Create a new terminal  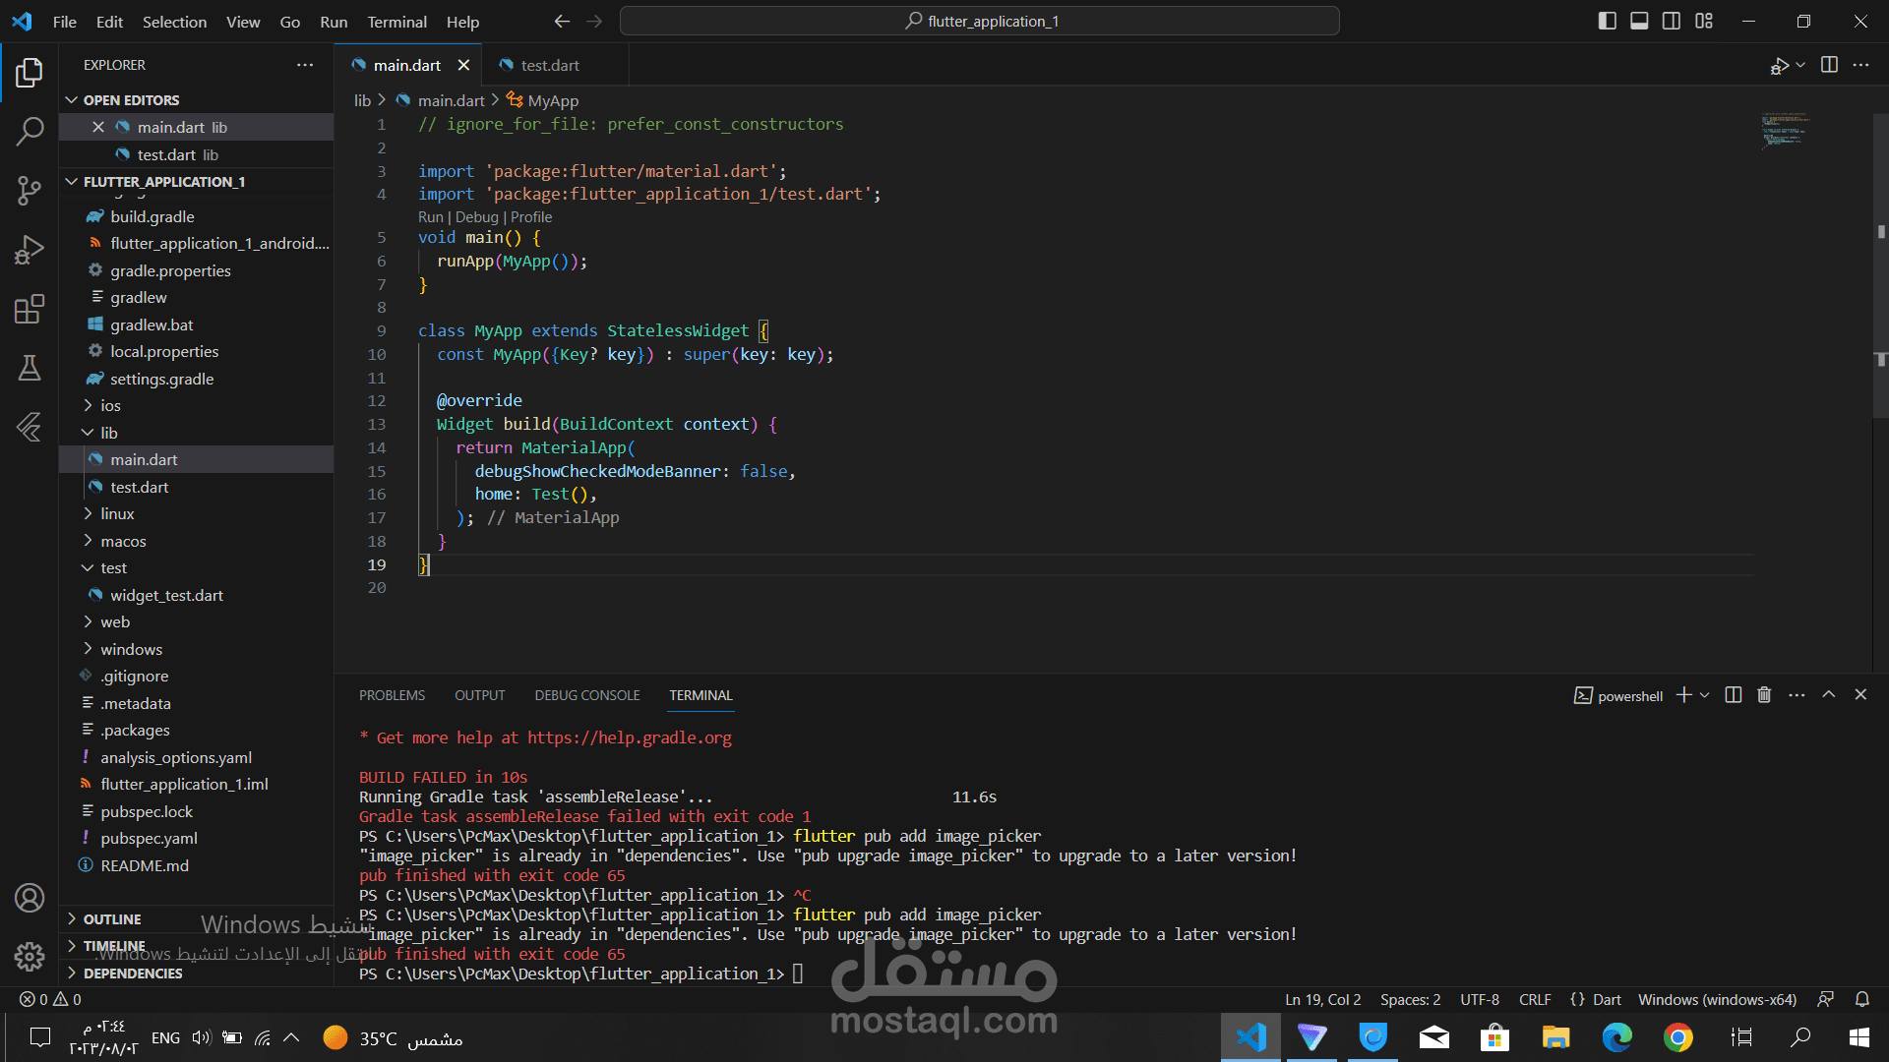point(1683,695)
